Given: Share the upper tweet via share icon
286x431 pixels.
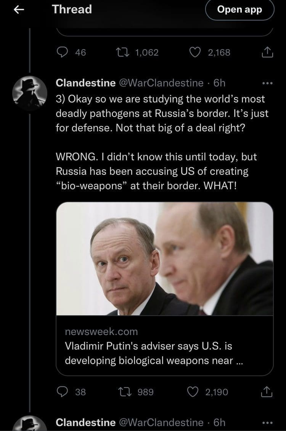Looking at the screenshot, I should point(267,52).
